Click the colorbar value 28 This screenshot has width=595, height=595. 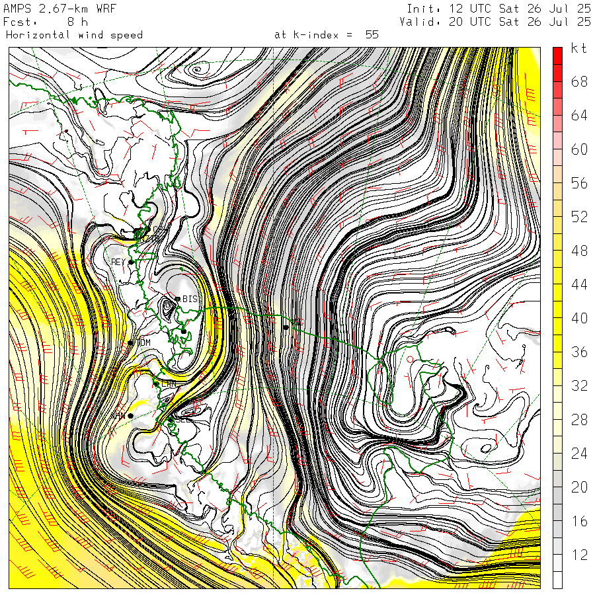(x=579, y=420)
